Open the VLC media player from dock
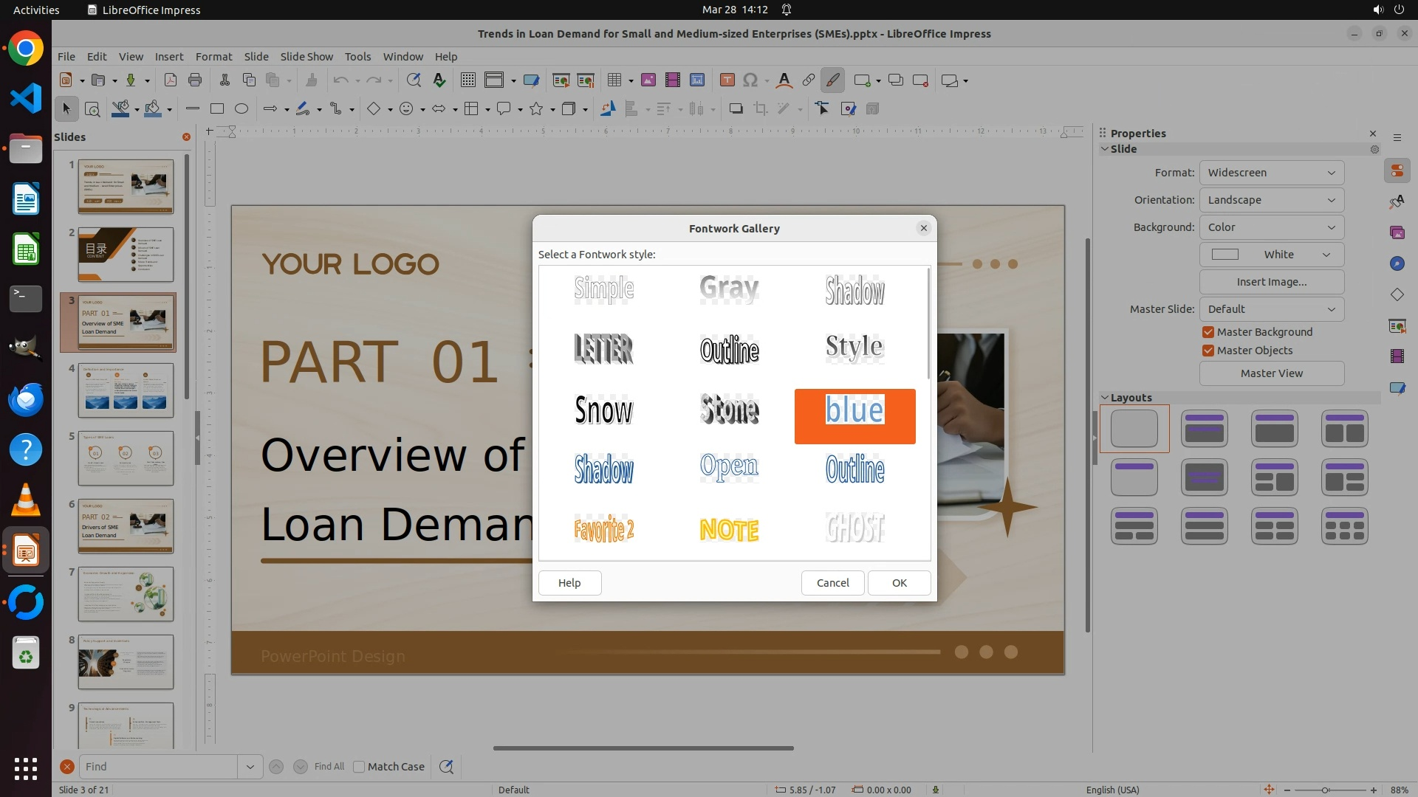This screenshot has height=797, width=1418. [26, 501]
